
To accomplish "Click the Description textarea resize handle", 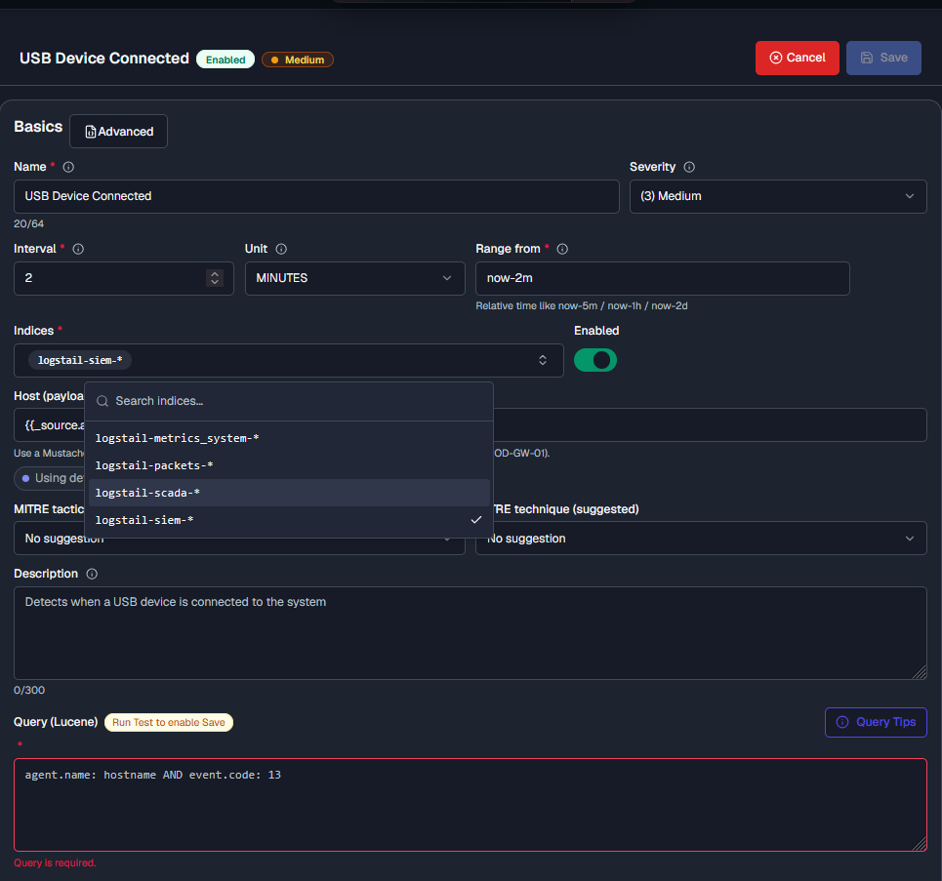I will (x=920, y=672).
